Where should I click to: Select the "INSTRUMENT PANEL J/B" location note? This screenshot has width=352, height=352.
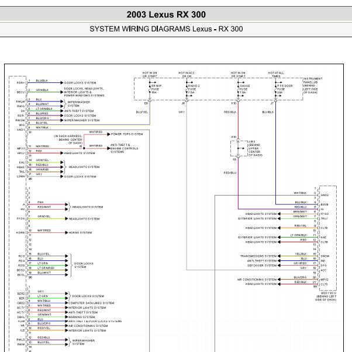point(313,86)
